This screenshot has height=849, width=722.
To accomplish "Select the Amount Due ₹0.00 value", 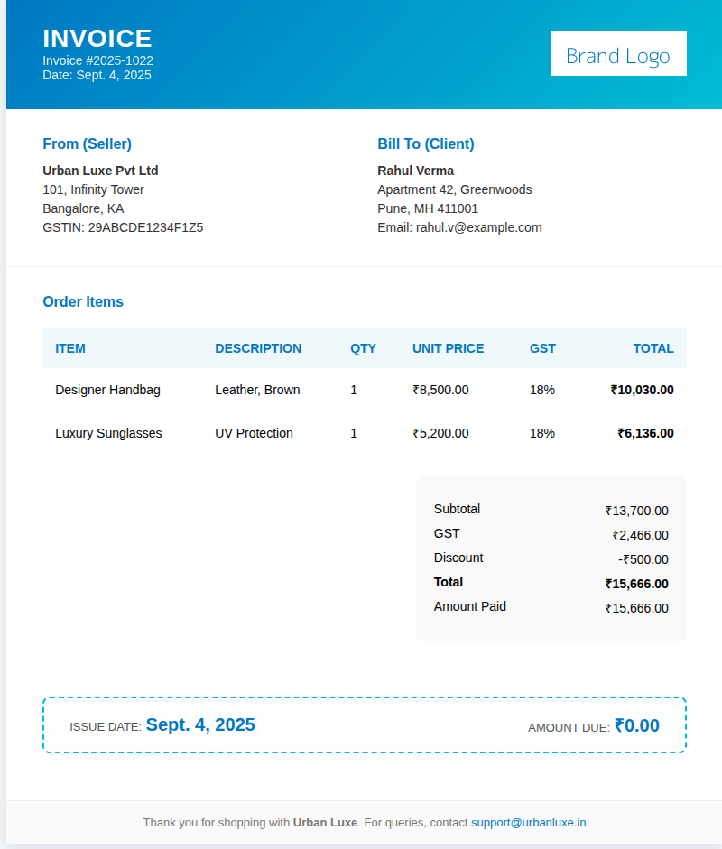I will coord(637,725).
